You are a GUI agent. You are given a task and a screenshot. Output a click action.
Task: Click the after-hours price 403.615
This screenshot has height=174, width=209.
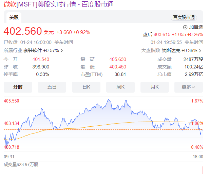pos(162,34)
